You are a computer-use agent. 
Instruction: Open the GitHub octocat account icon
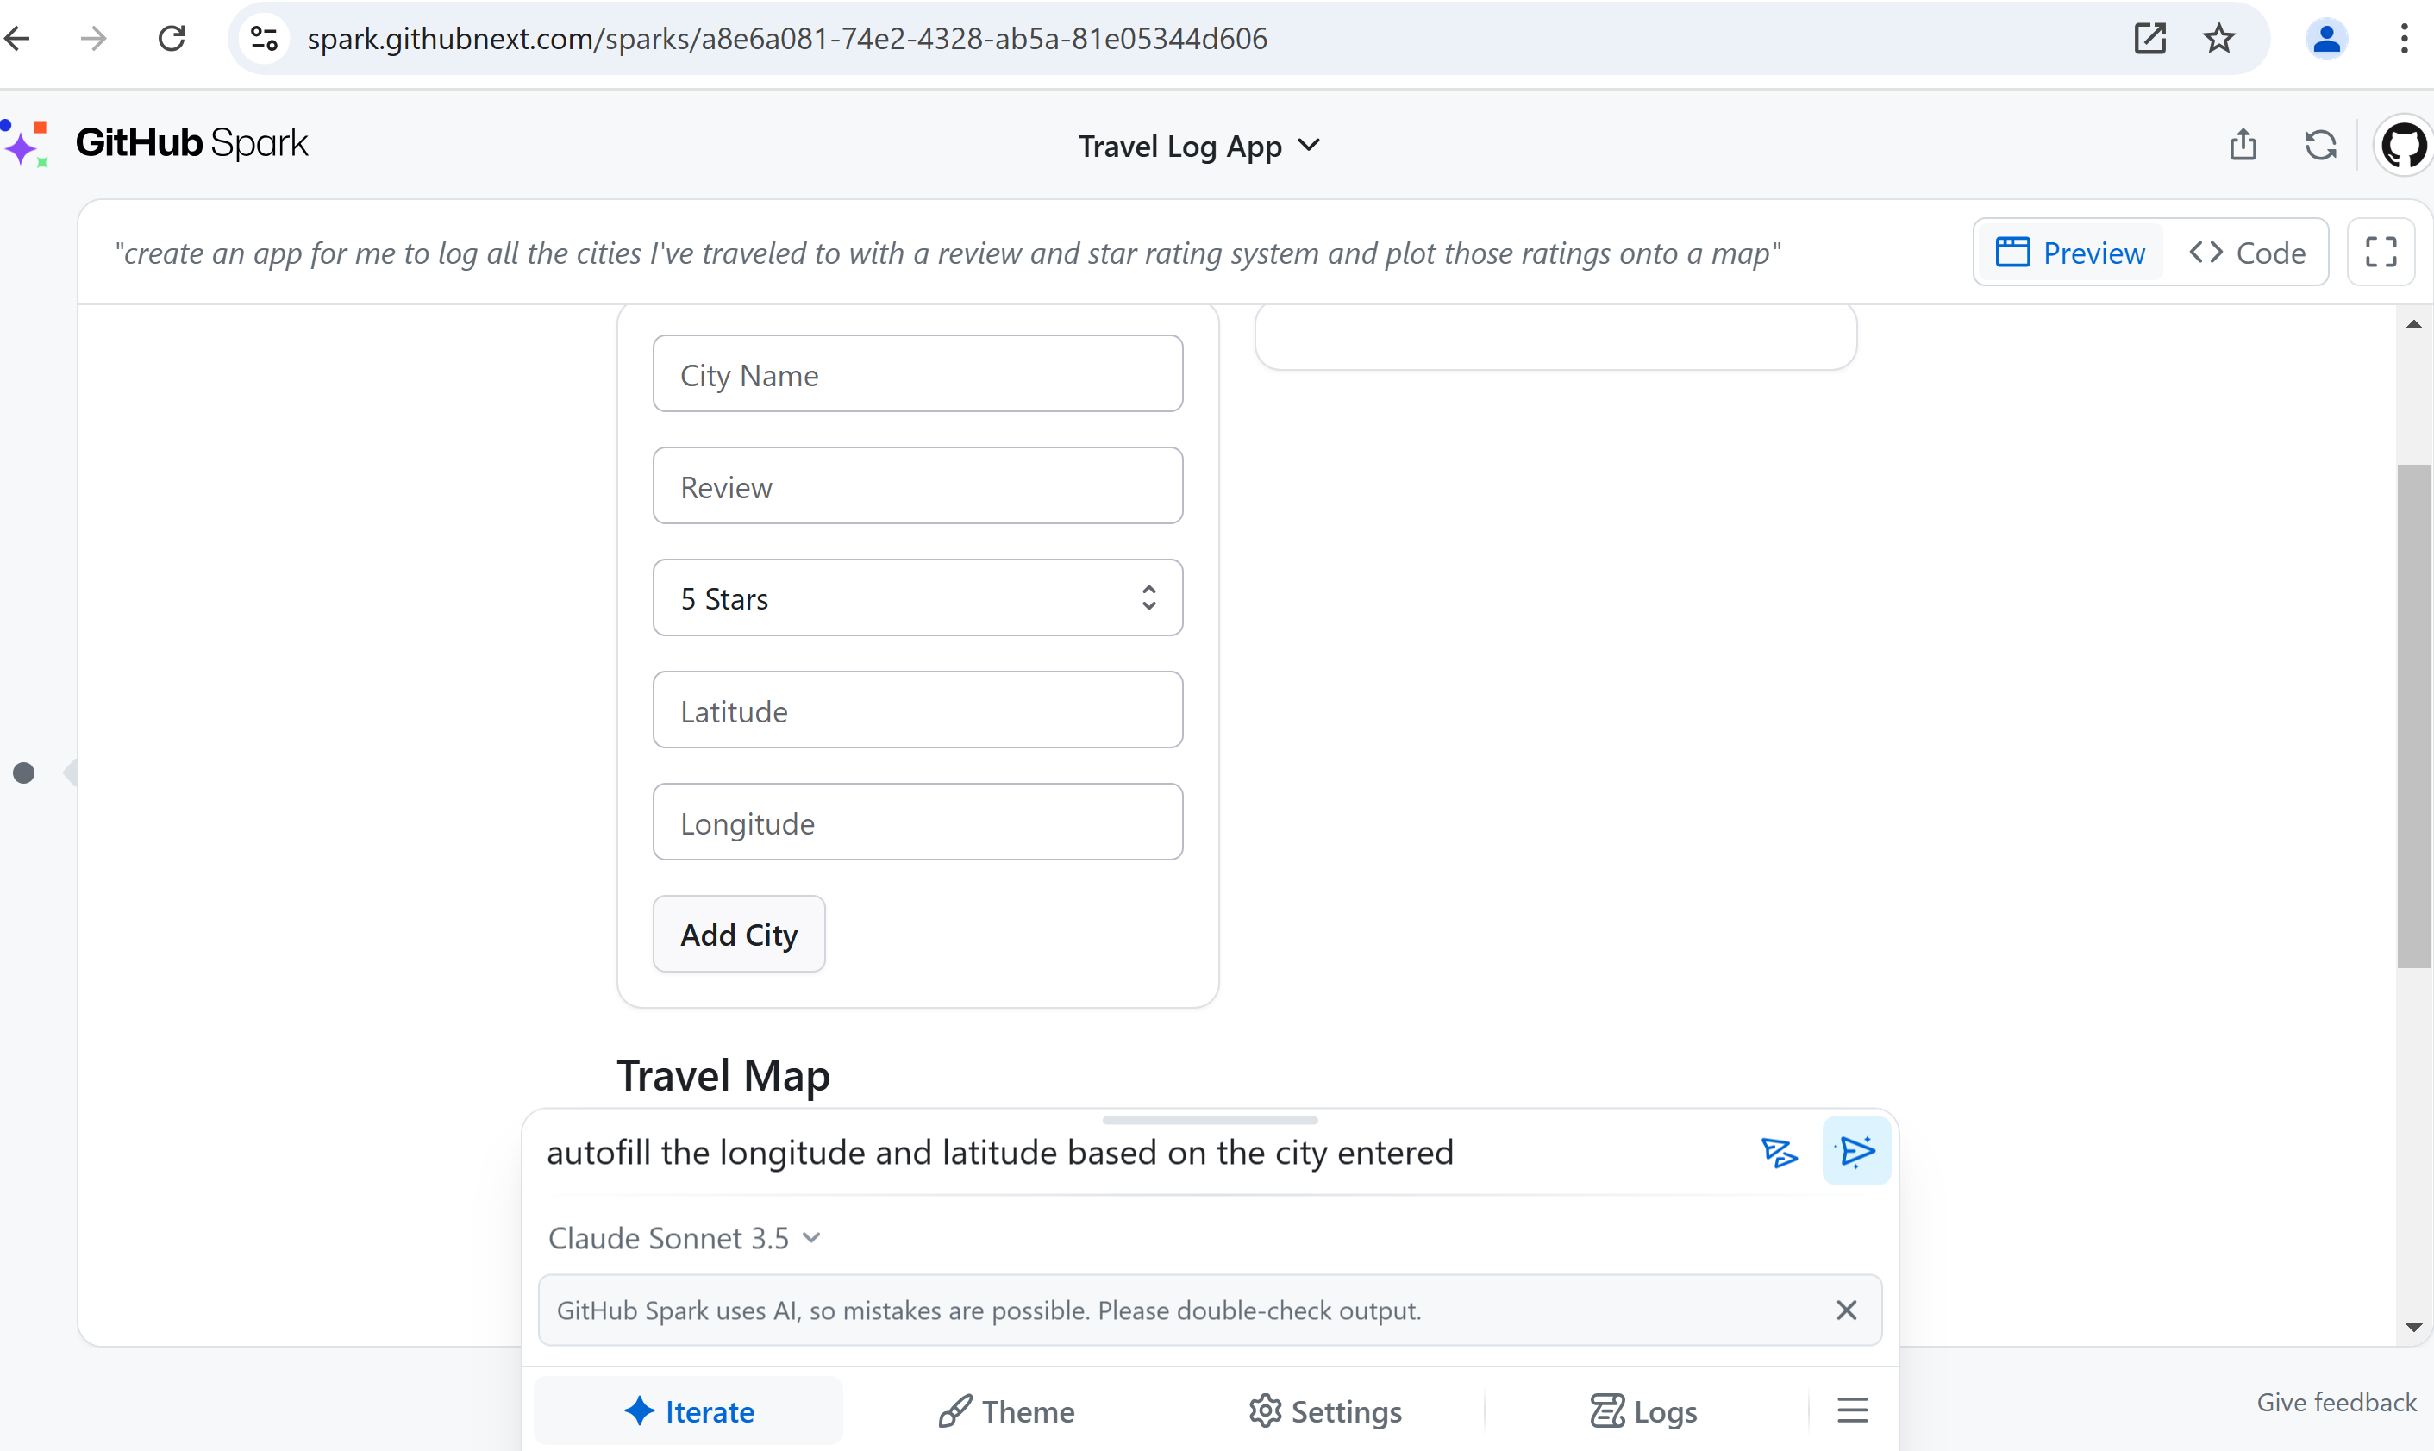point(2403,145)
